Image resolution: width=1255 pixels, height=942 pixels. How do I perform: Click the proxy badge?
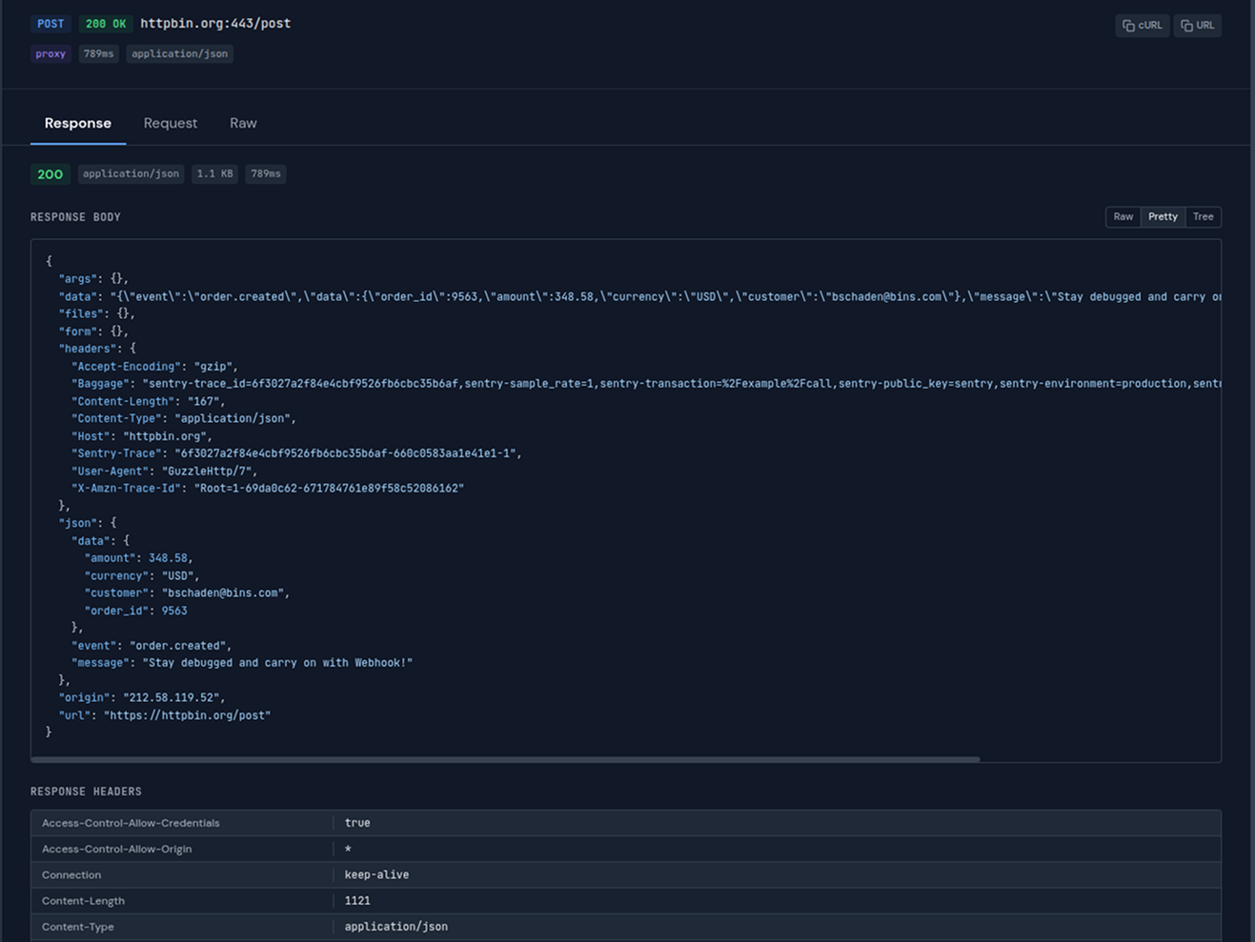(x=50, y=53)
